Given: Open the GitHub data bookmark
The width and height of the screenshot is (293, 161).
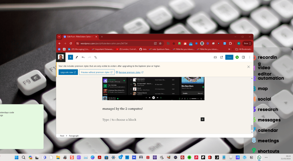Looking at the screenshot, I should (x=143, y=49).
